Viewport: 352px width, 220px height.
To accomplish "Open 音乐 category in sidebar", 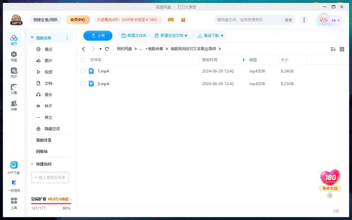I will (x=48, y=95).
